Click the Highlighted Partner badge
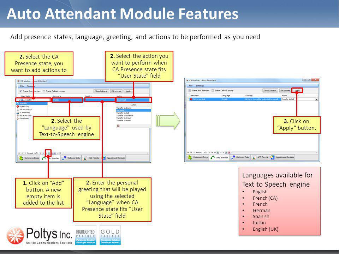339x254 pixels. (85, 235)
